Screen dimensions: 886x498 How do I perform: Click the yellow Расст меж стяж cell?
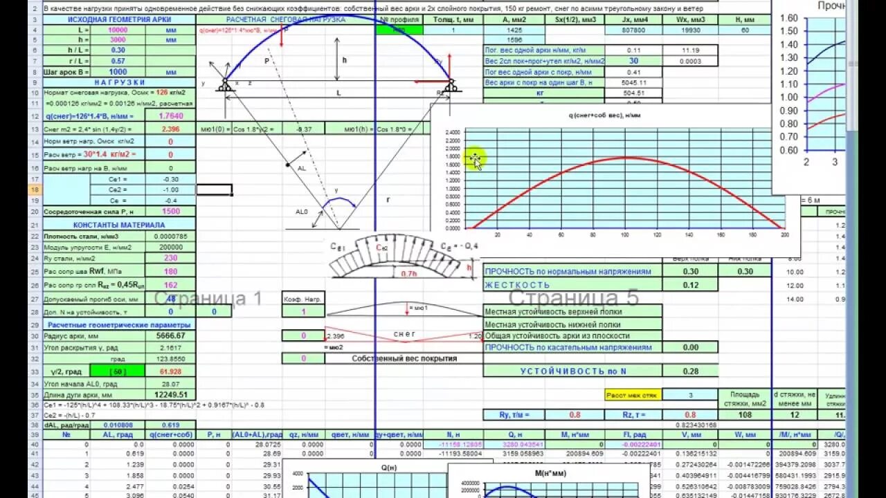(633, 395)
